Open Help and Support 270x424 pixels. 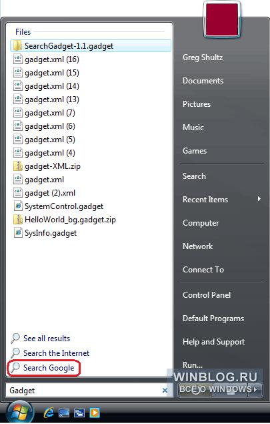pyautogui.click(x=213, y=342)
